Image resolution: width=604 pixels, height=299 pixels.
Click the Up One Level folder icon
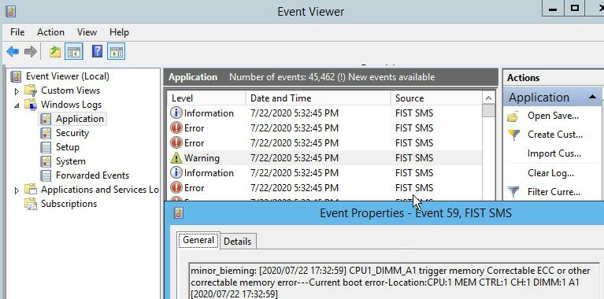55,52
